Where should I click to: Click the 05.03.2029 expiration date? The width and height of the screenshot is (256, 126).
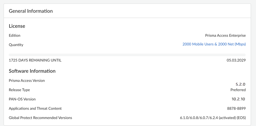(x=236, y=60)
